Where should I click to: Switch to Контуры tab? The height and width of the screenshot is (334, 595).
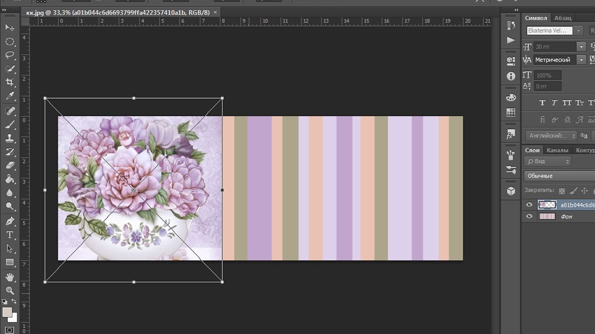[x=584, y=150]
